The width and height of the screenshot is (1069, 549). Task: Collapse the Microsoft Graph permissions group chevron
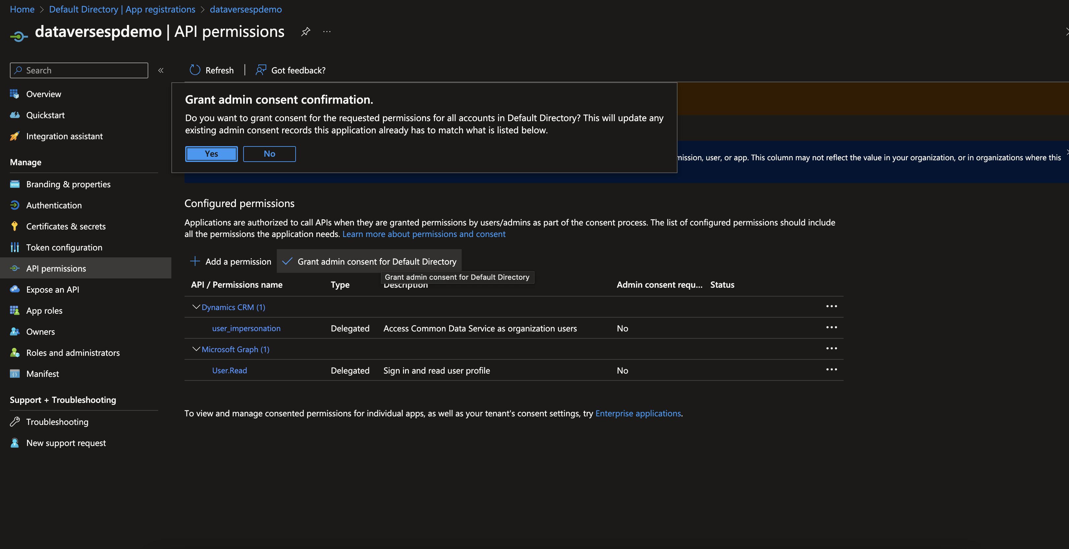point(196,349)
